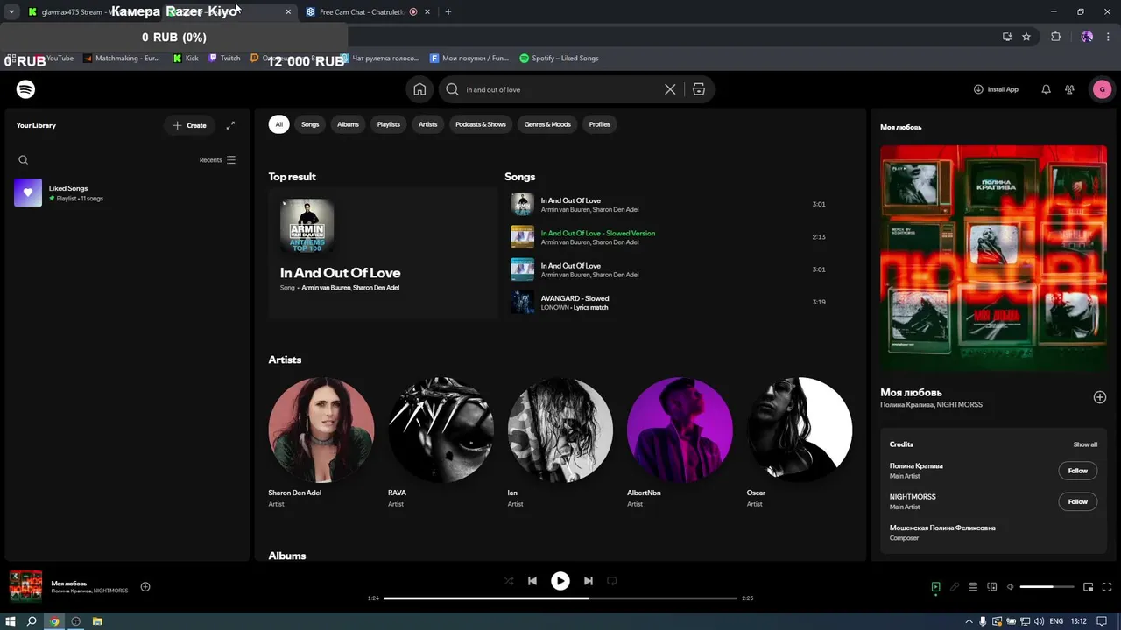Go to Home via house icon

tap(420, 89)
